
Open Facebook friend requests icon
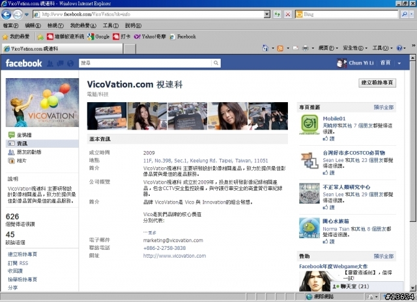pos(50,63)
